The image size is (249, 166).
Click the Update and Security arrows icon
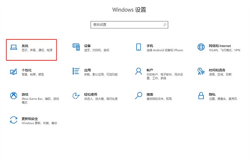click(14, 120)
